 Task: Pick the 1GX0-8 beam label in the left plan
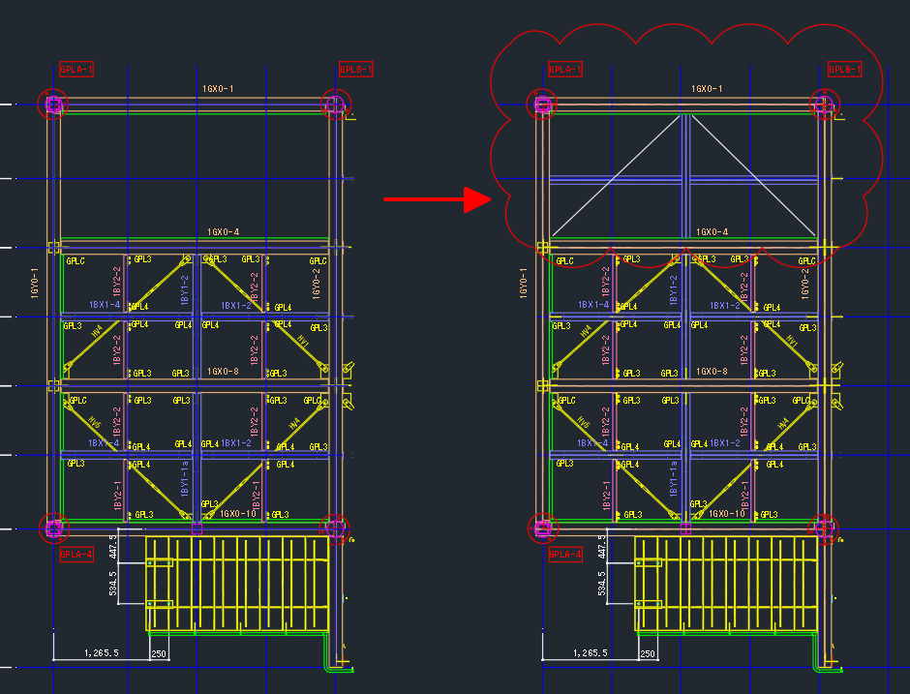223,372
